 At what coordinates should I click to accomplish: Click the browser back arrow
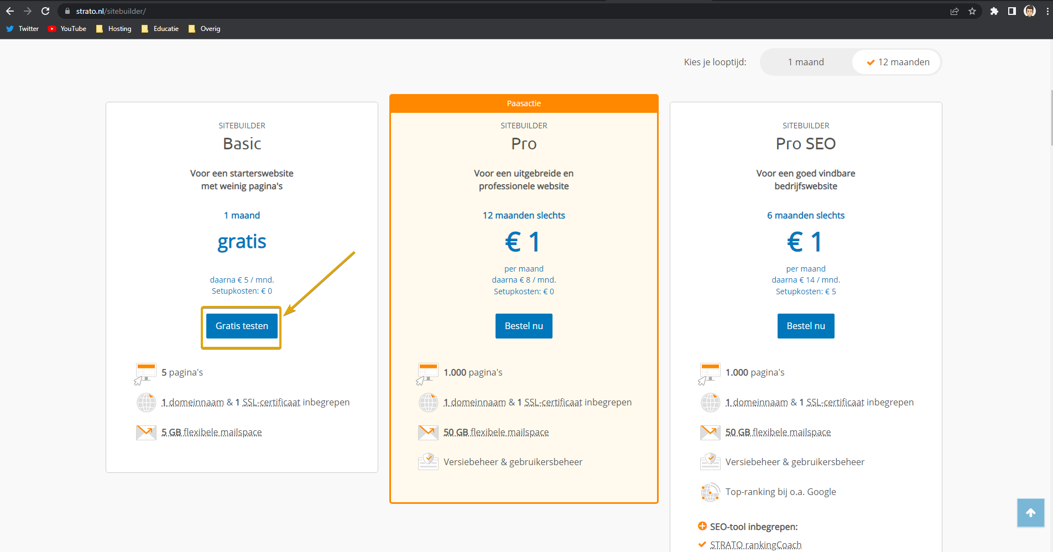tap(10, 11)
